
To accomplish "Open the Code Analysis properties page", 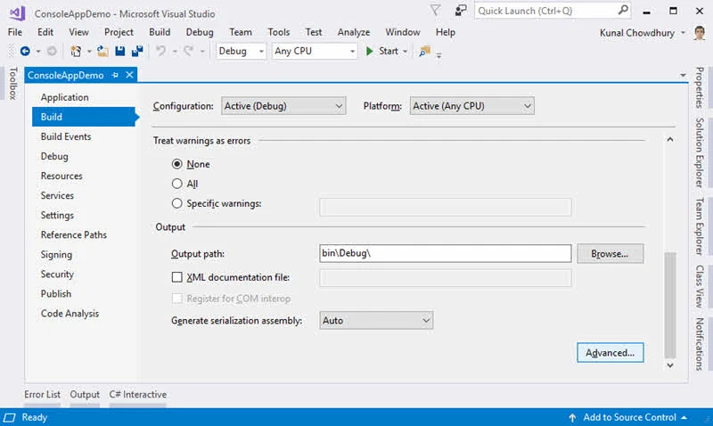I will point(70,313).
